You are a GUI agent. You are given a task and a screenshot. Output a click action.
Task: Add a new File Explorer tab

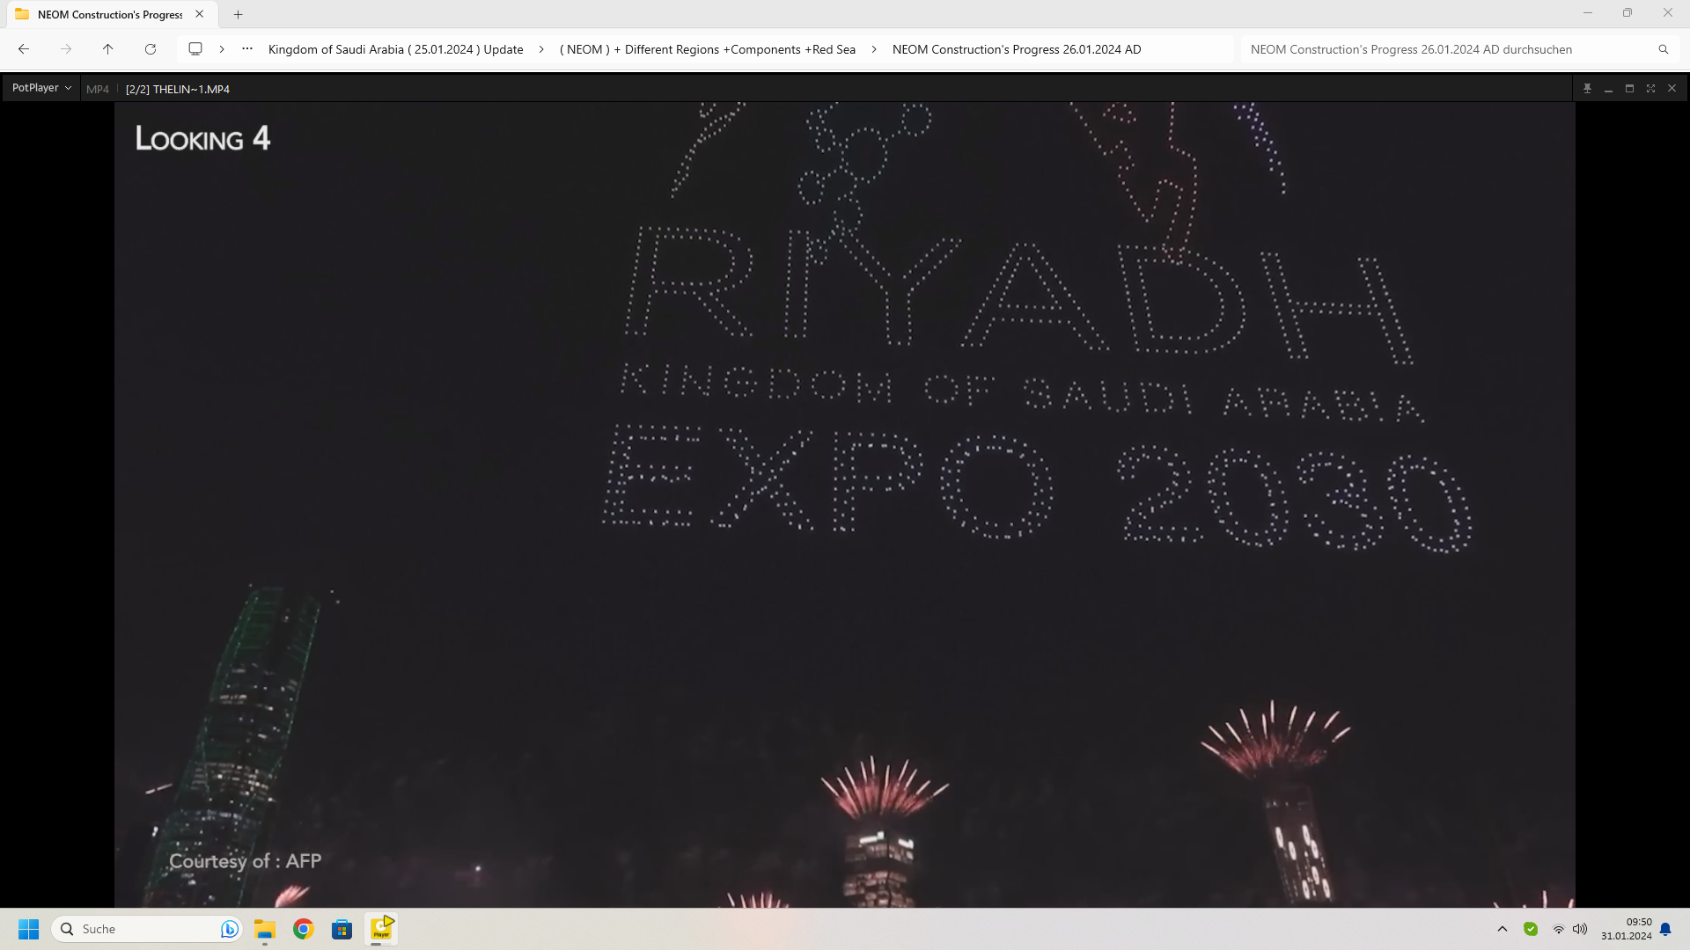tap(238, 14)
